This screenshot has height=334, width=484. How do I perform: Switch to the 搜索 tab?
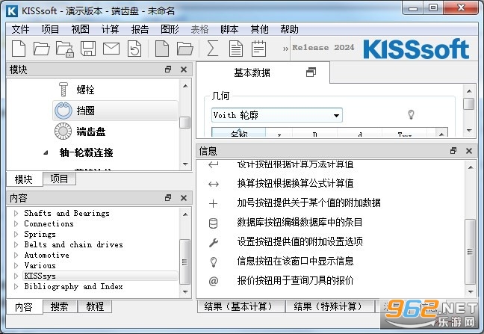point(59,306)
